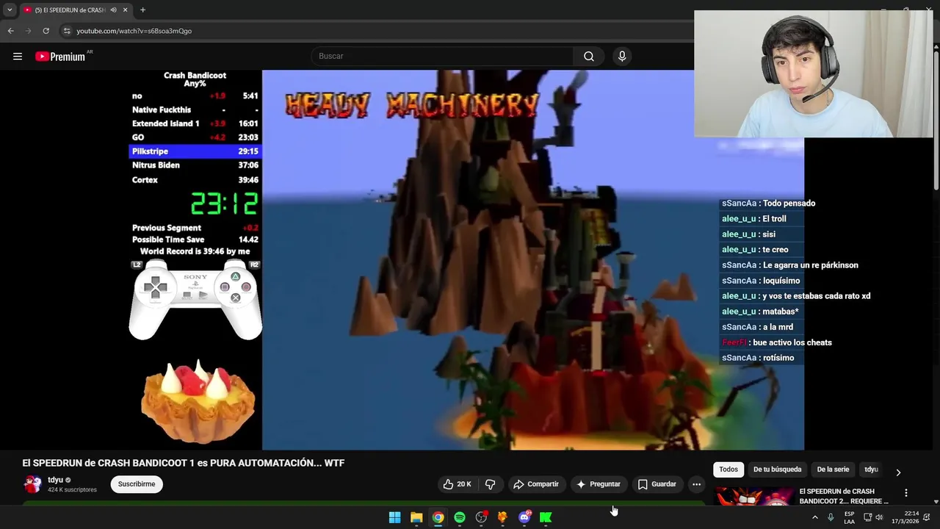Start voice search with microphone icon
Viewport: 940px width, 529px height.
[x=622, y=57]
